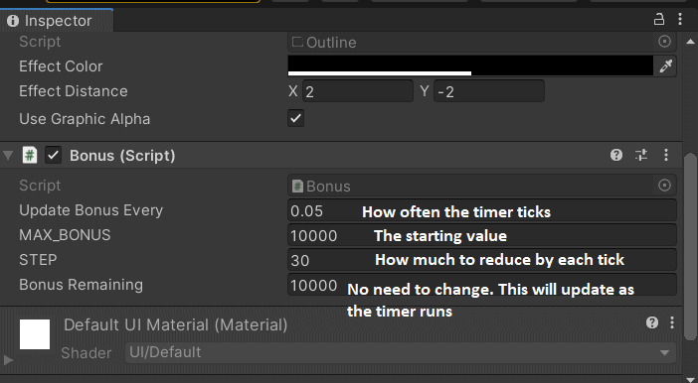The image size is (698, 383).
Task: Open Default UI Material options menu
Action: click(672, 322)
